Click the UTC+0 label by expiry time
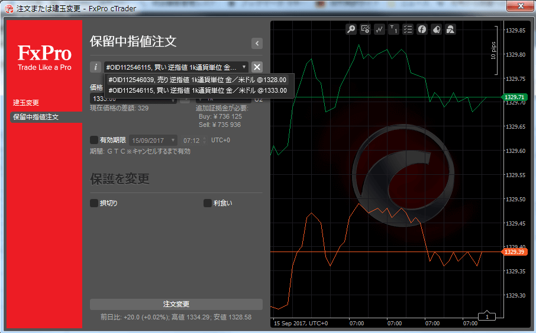The height and width of the screenshot is (333, 536). pos(221,140)
